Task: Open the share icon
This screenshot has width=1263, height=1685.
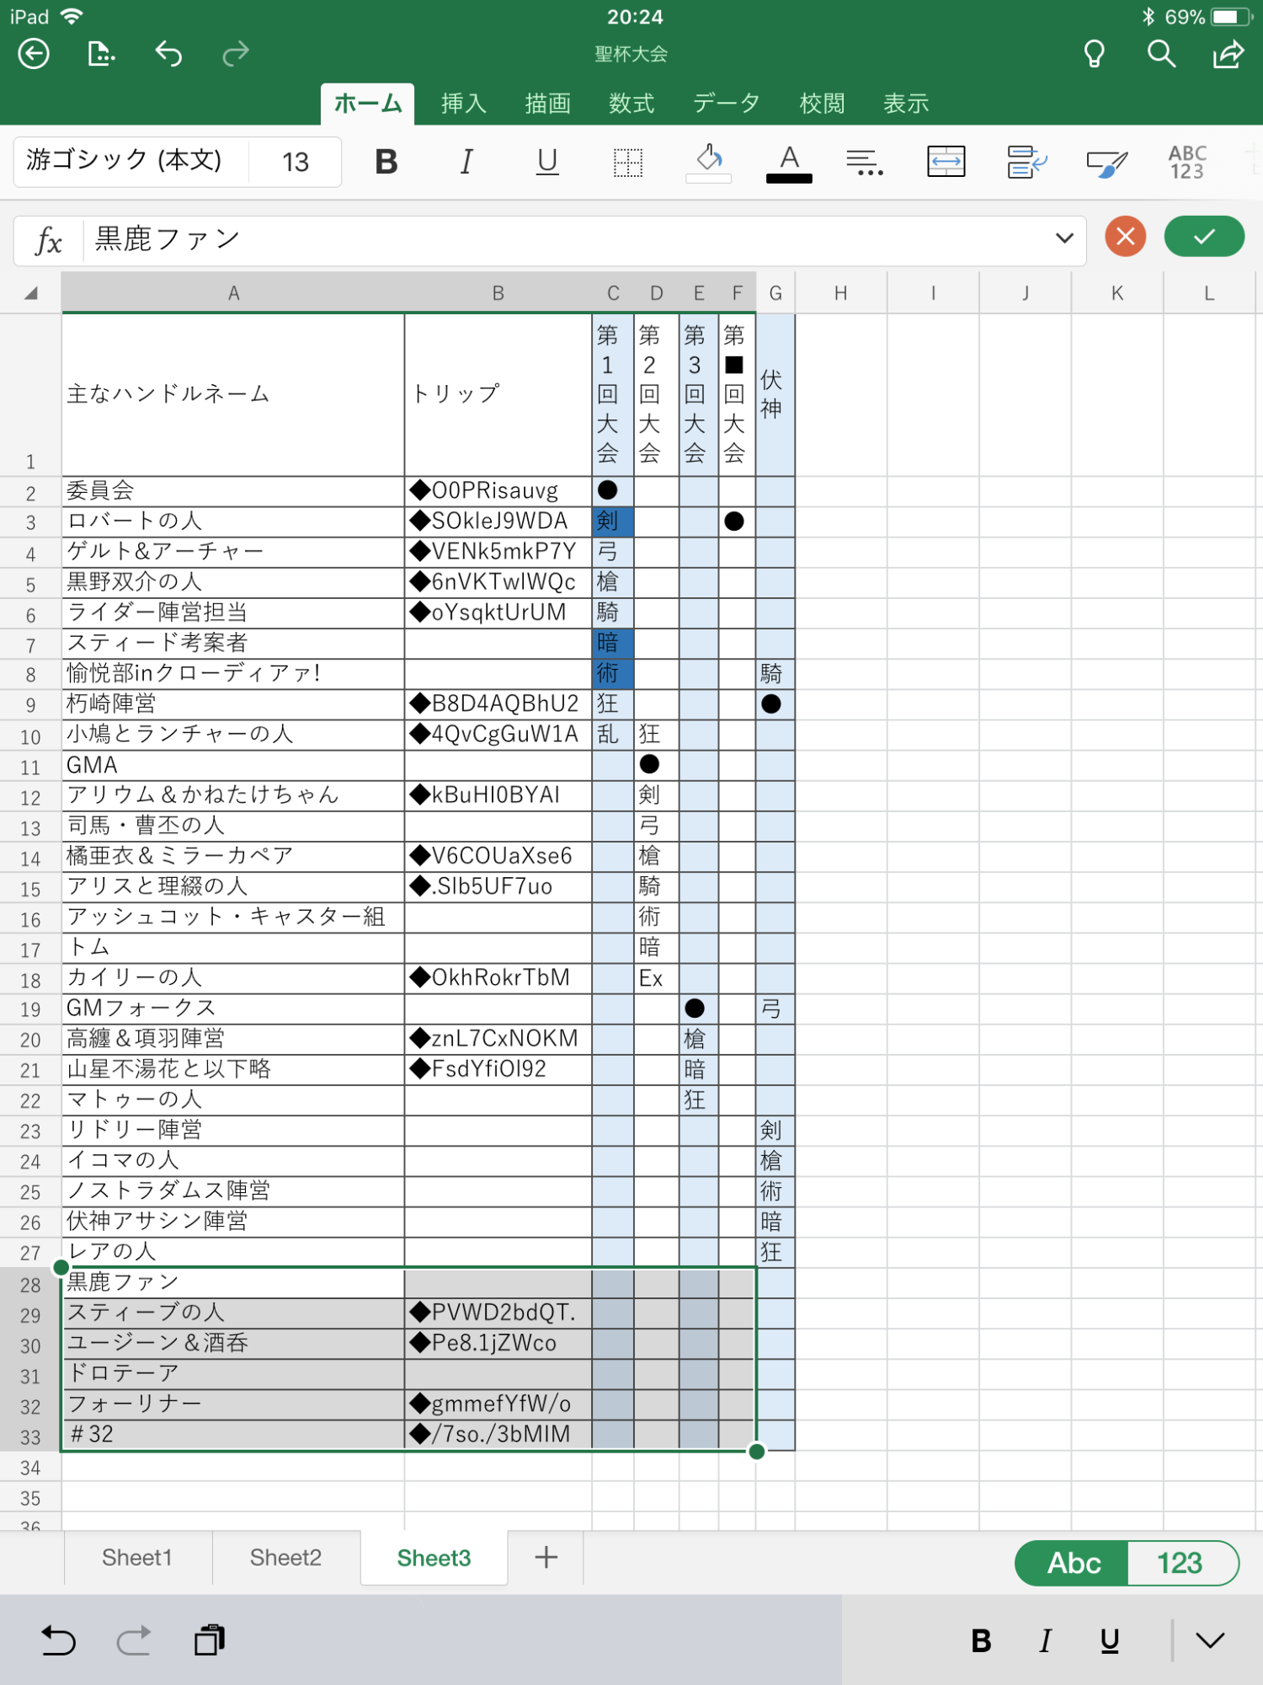Action: point(1228,54)
